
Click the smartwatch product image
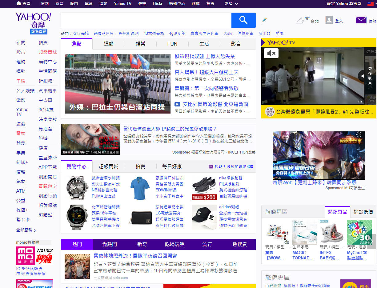pyautogui.click(x=77, y=217)
